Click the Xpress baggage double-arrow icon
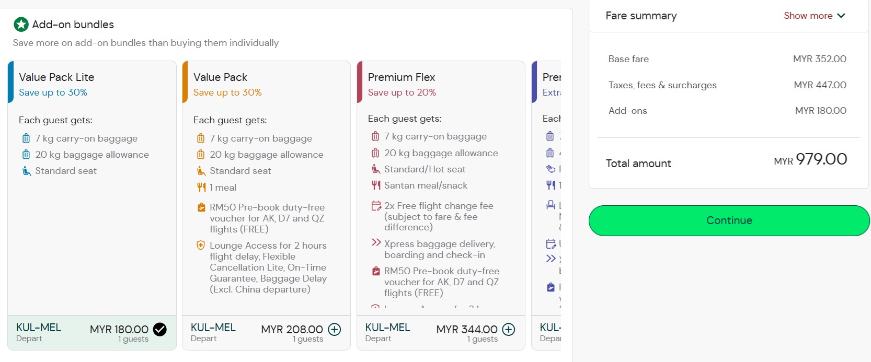871x362 pixels. click(376, 242)
